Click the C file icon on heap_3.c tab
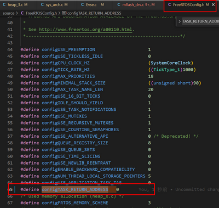The height and width of the screenshot is (208, 219). click(4, 5)
